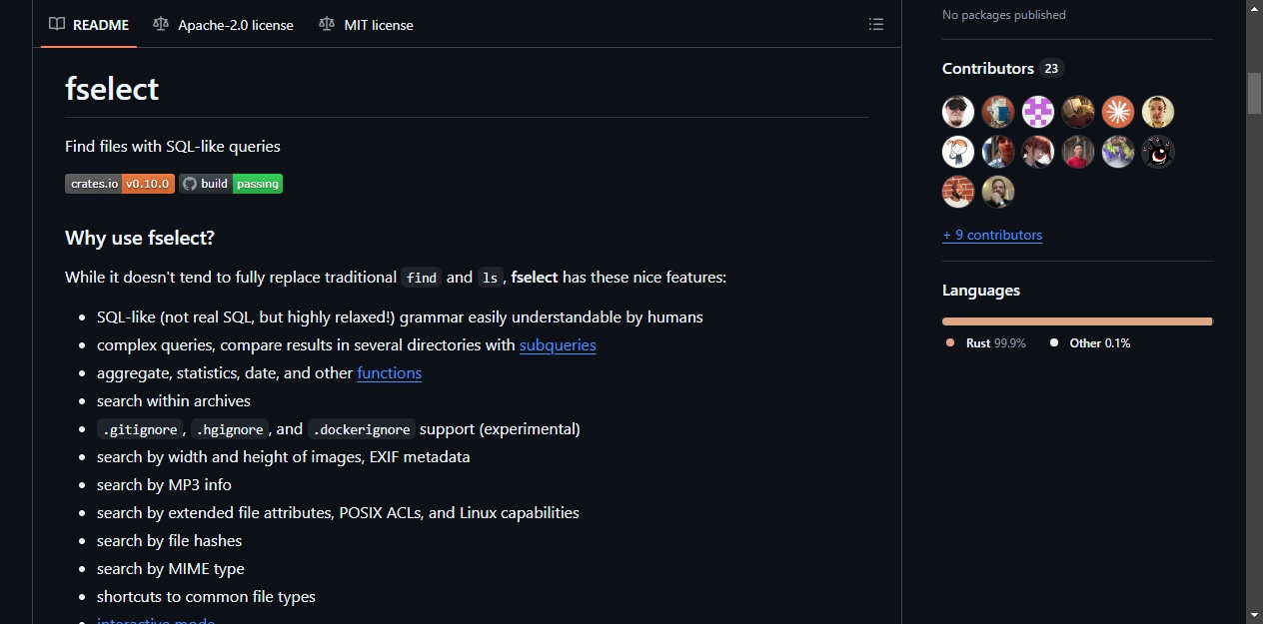
Task: Click the vertical scrollbar thumb
Action: tap(1255, 94)
